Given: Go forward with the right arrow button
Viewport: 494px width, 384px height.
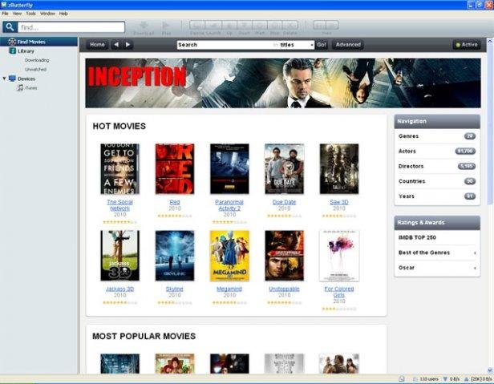Looking at the screenshot, I should click(x=128, y=45).
